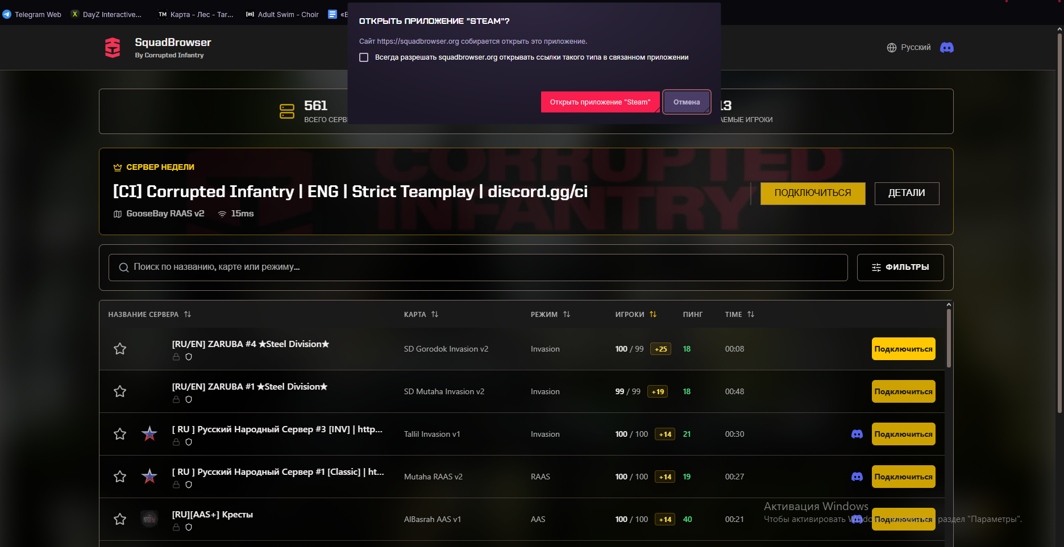Open Discord link for Русский Народный Сервер #1
This screenshot has height=547, width=1064.
[857, 477]
